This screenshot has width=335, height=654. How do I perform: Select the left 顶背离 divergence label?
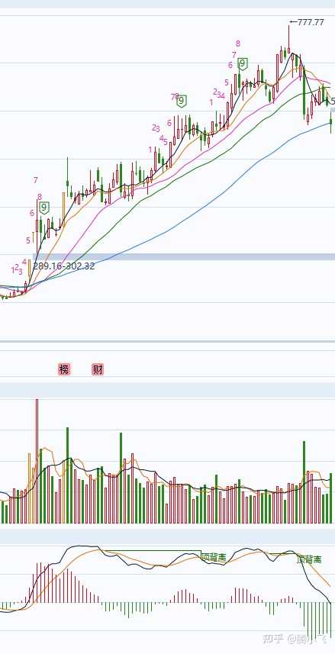pyautogui.click(x=214, y=557)
